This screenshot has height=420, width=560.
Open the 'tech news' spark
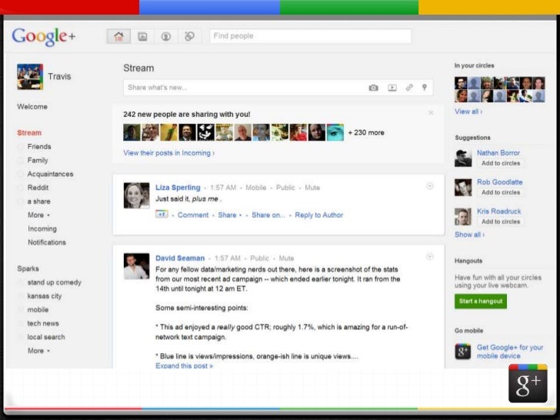point(43,323)
